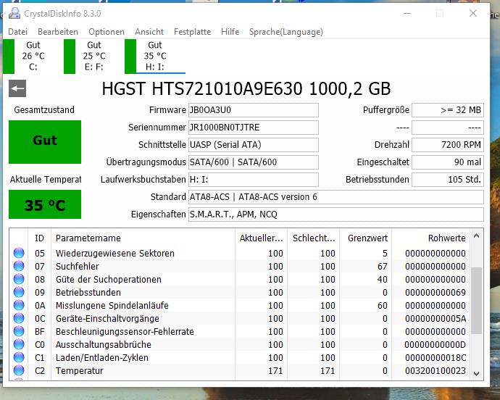Click the Grenzwert column header
500x400 pixels.
(x=366, y=238)
